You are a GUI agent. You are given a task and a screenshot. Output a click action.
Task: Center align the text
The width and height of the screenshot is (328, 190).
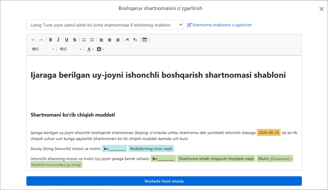coord(110,40)
